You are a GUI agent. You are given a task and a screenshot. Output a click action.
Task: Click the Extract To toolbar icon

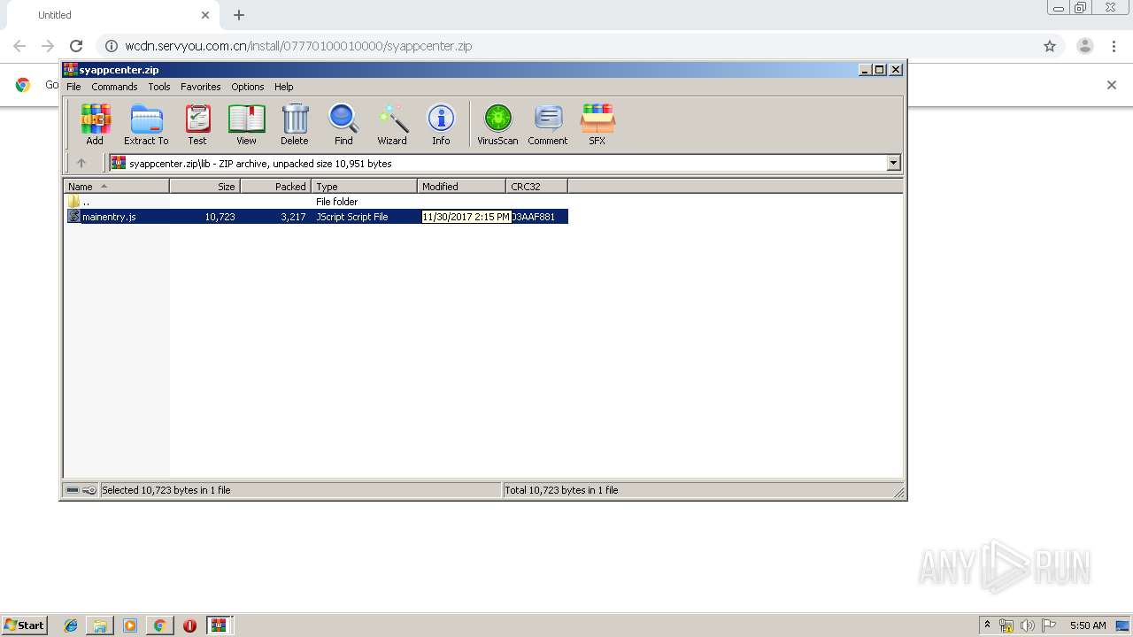pos(146,124)
